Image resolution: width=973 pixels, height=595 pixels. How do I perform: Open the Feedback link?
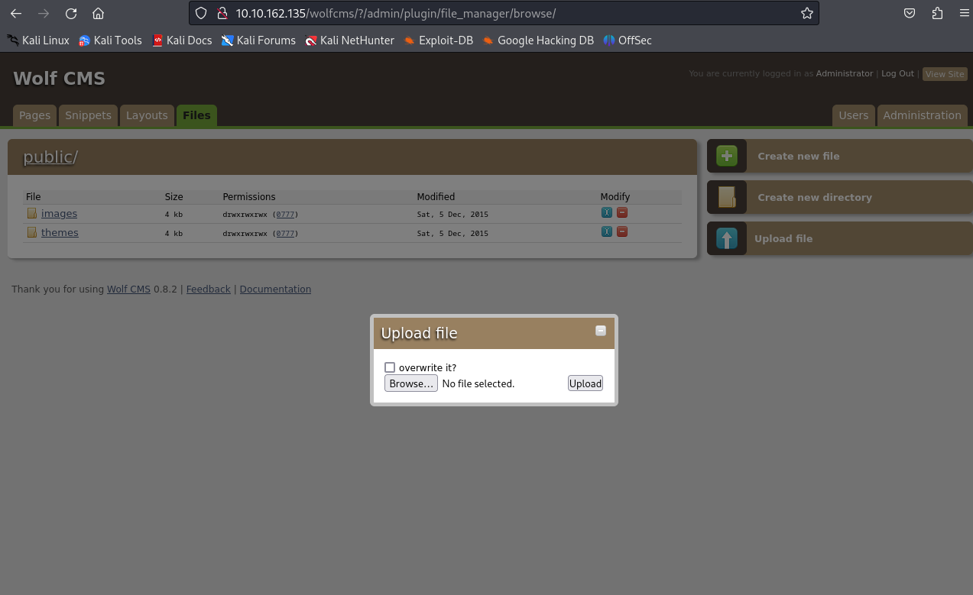pyautogui.click(x=208, y=289)
